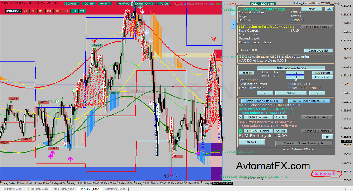The image size is (353, 191).
Task: Switch to the GBPUSDb,M30 chart tab
Action: tap(64, 189)
